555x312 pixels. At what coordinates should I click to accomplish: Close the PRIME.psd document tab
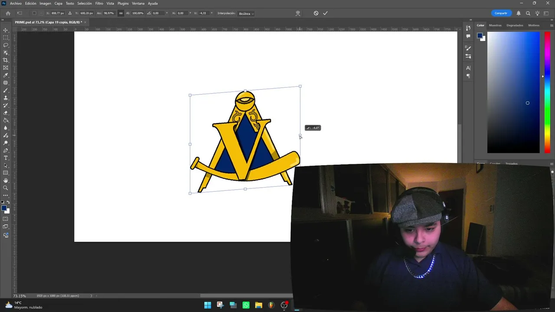(85, 22)
